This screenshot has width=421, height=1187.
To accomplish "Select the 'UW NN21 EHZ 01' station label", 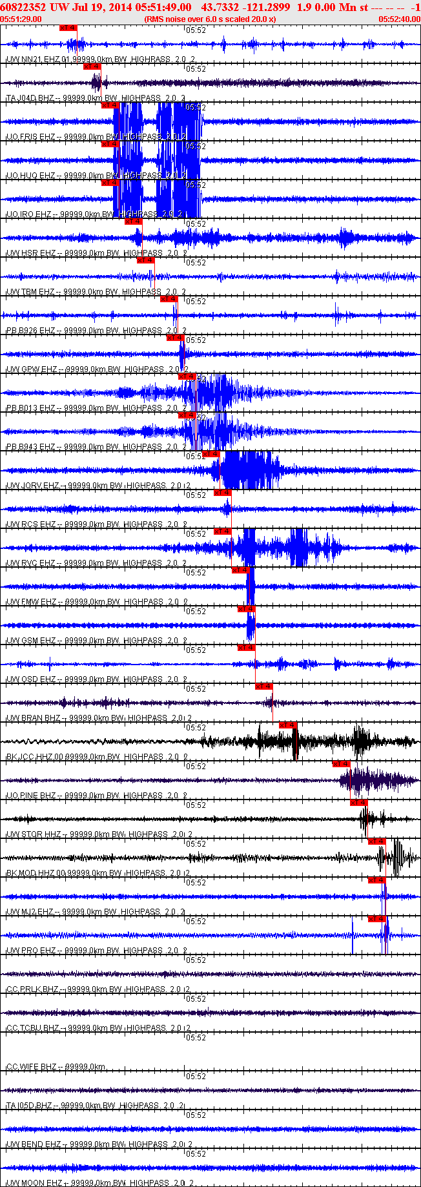I will [x=37, y=59].
